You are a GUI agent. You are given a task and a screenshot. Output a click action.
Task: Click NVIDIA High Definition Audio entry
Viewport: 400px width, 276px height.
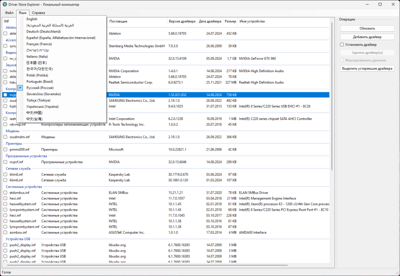click(261, 71)
